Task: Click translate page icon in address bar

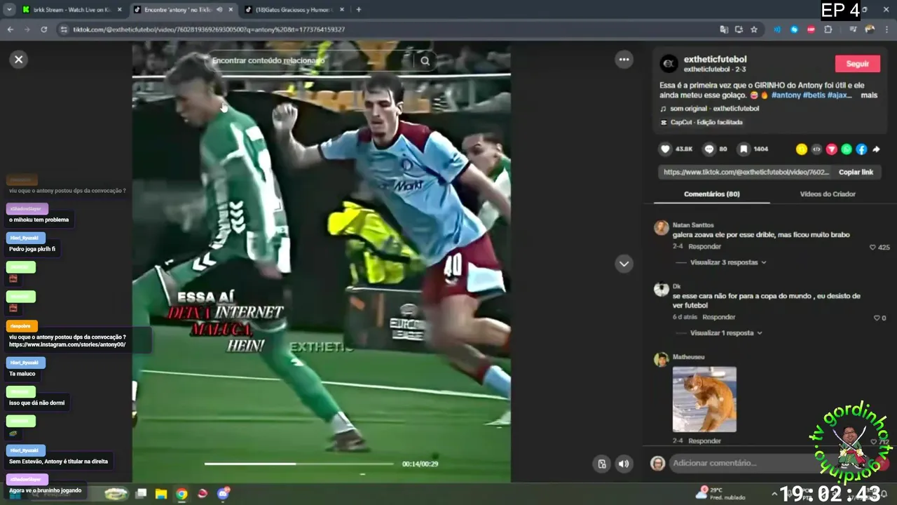Action: point(724,29)
